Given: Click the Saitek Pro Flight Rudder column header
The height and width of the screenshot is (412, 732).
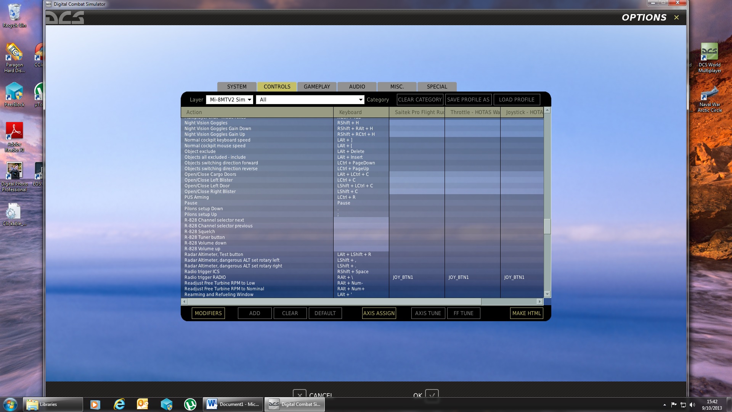Looking at the screenshot, I should coord(417,112).
